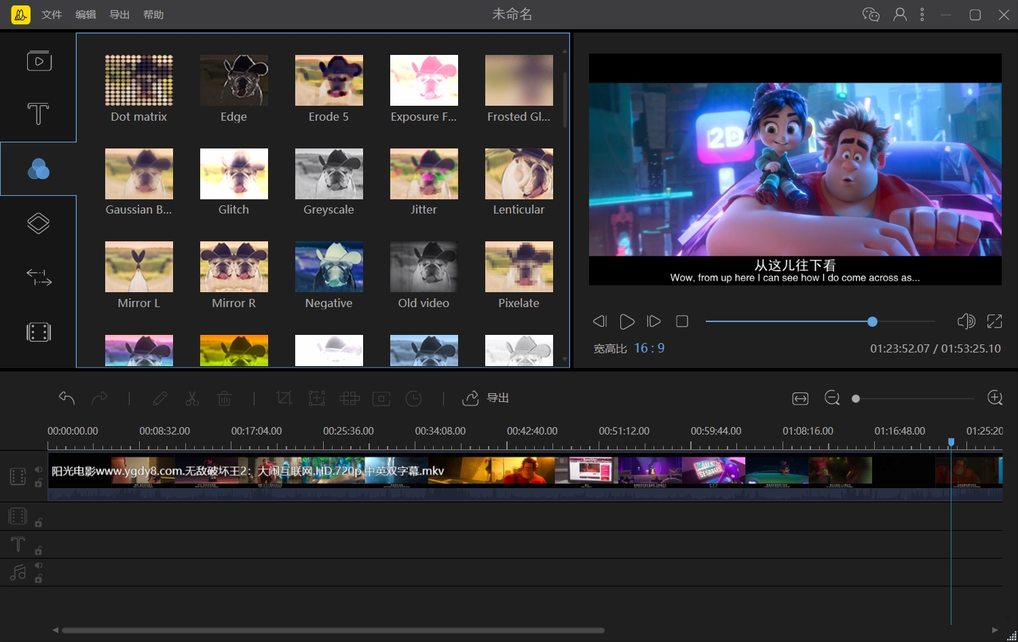The height and width of the screenshot is (642, 1018).
Task: Open the Media library panel icon
Action: [39, 61]
